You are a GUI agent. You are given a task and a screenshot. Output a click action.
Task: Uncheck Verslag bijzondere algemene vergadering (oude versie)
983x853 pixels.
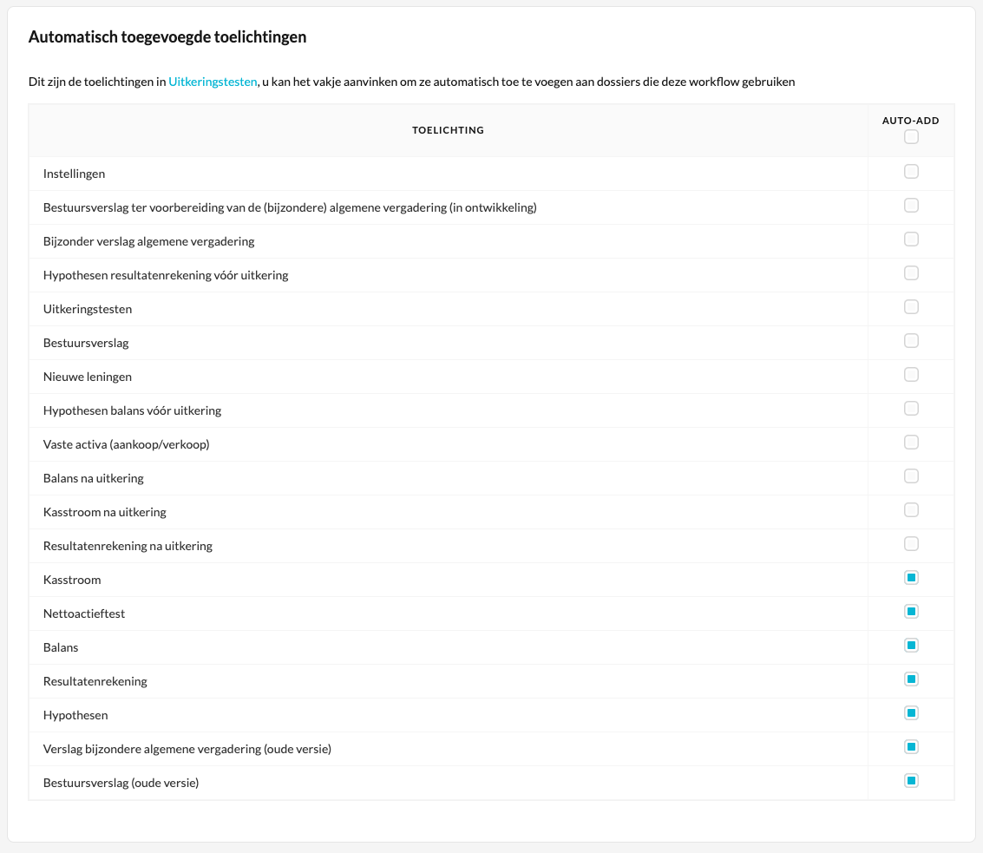pos(911,747)
